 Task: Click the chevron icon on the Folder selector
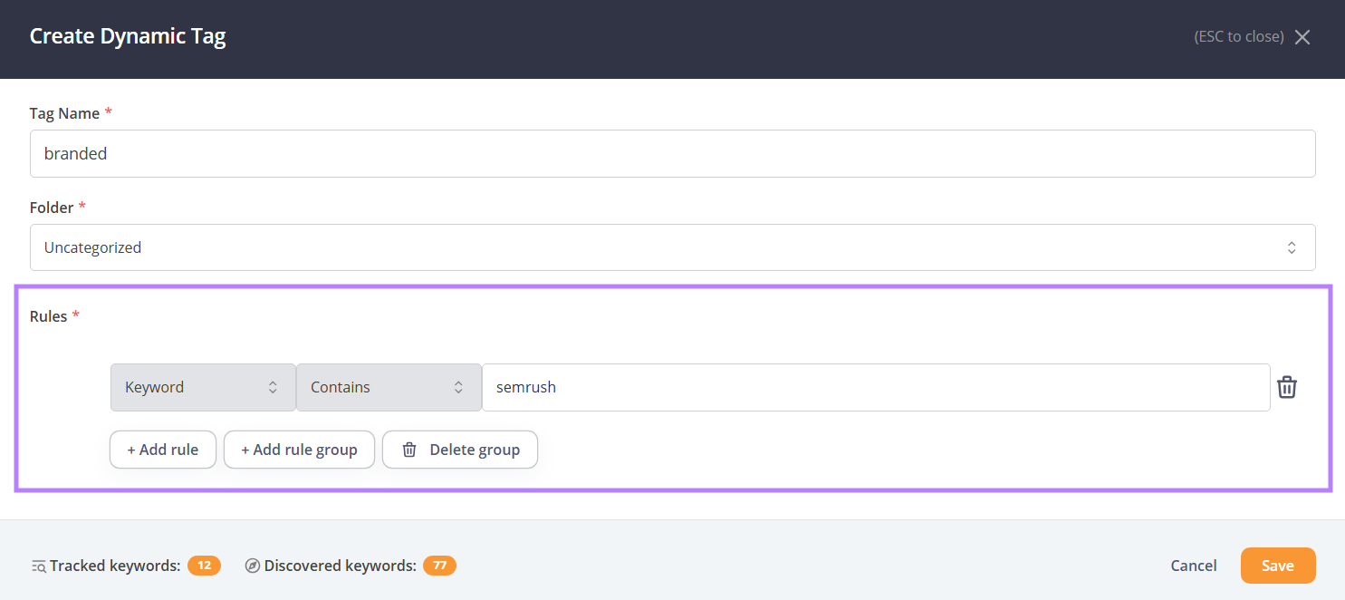[x=1292, y=247]
